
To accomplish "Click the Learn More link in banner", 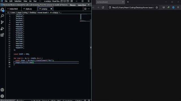I will (x=82, y=5).
